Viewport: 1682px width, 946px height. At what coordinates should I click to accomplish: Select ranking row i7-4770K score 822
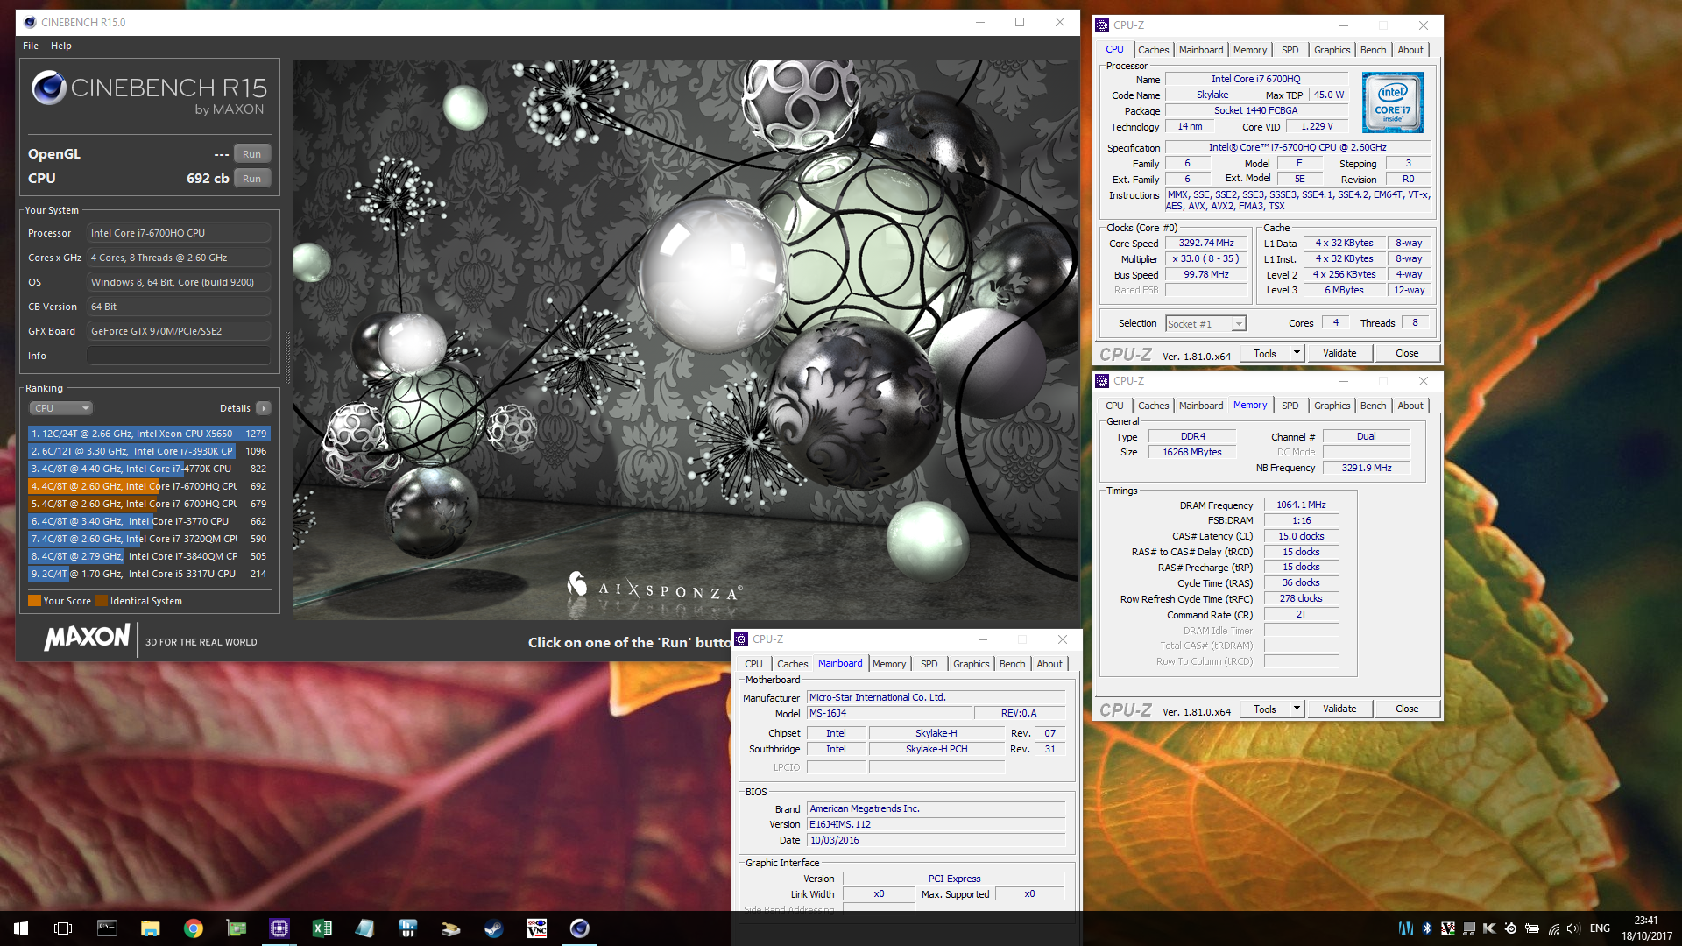(x=149, y=469)
